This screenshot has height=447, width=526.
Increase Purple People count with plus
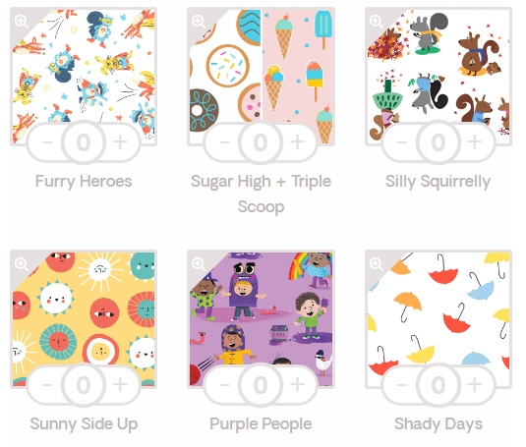pyautogui.click(x=297, y=384)
